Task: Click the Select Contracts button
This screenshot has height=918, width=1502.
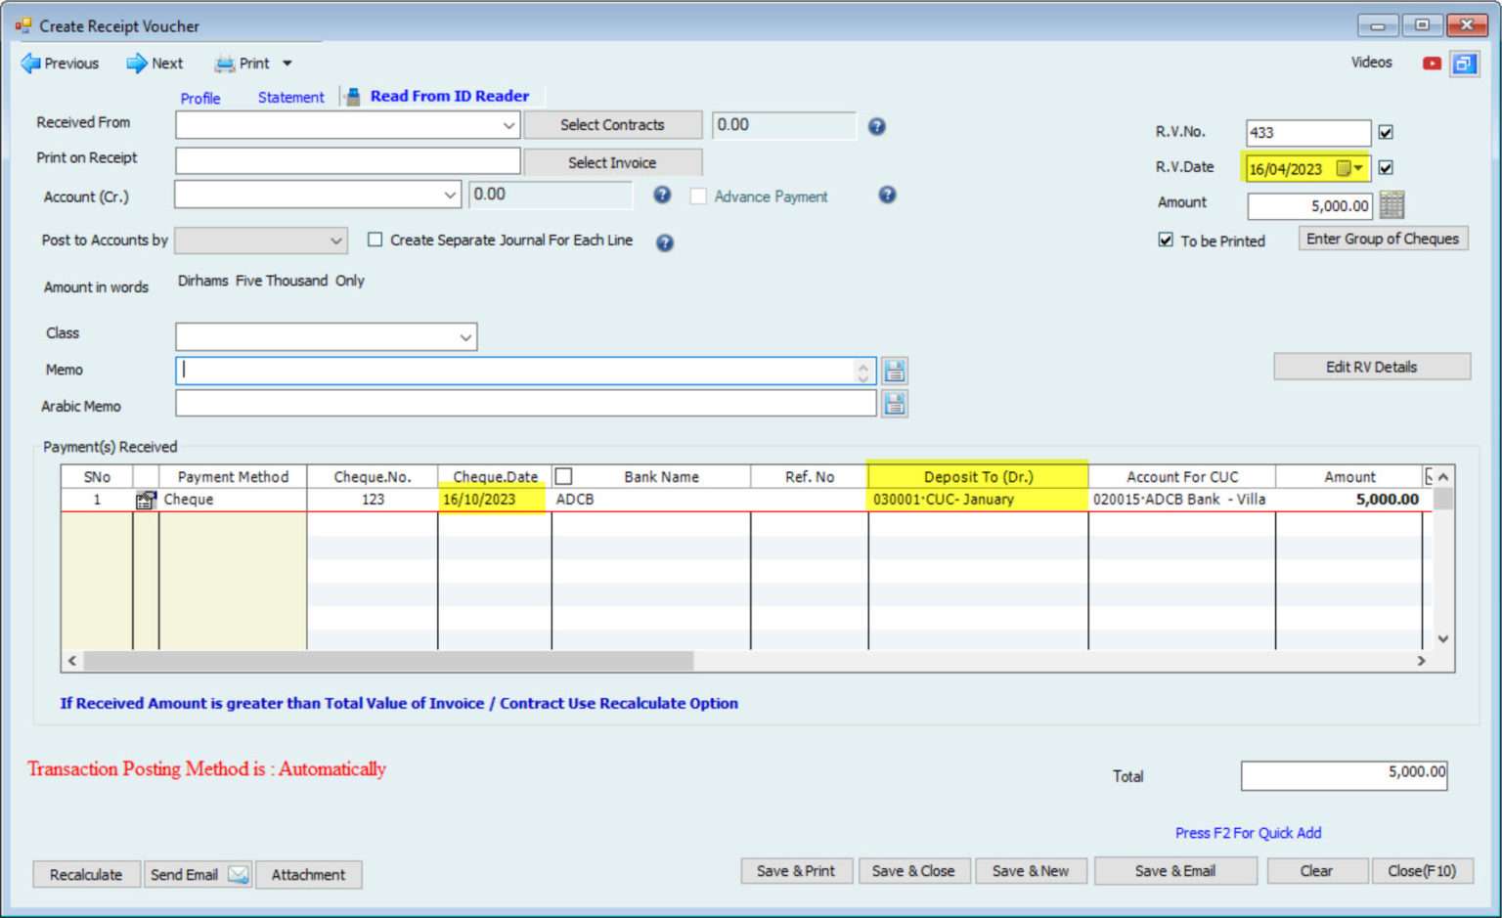Action: [612, 125]
